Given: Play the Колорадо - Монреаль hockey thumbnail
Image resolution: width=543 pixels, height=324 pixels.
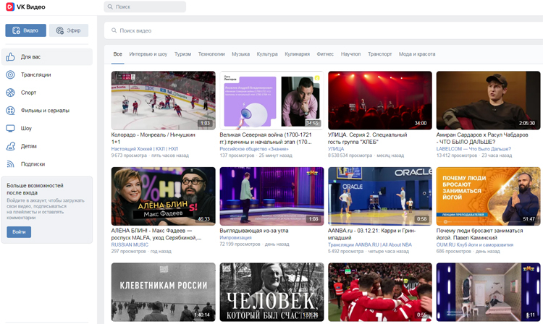Looking at the screenshot, I should [163, 100].
